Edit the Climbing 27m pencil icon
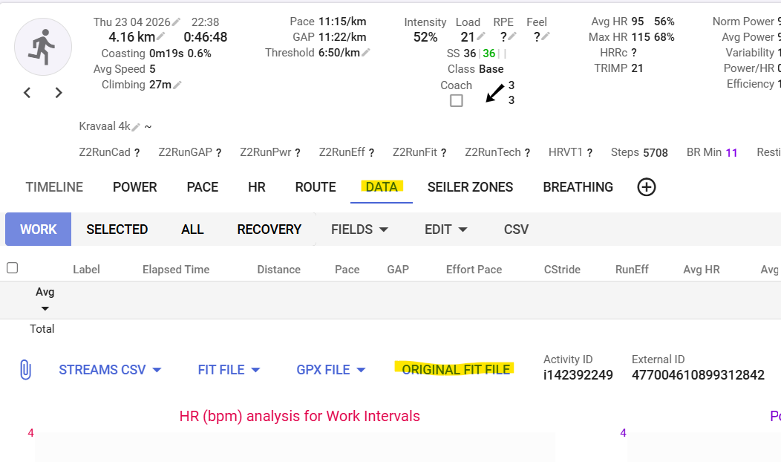The height and width of the screenshot is (462, 781). pyautogui.click(x=177, y=85)
